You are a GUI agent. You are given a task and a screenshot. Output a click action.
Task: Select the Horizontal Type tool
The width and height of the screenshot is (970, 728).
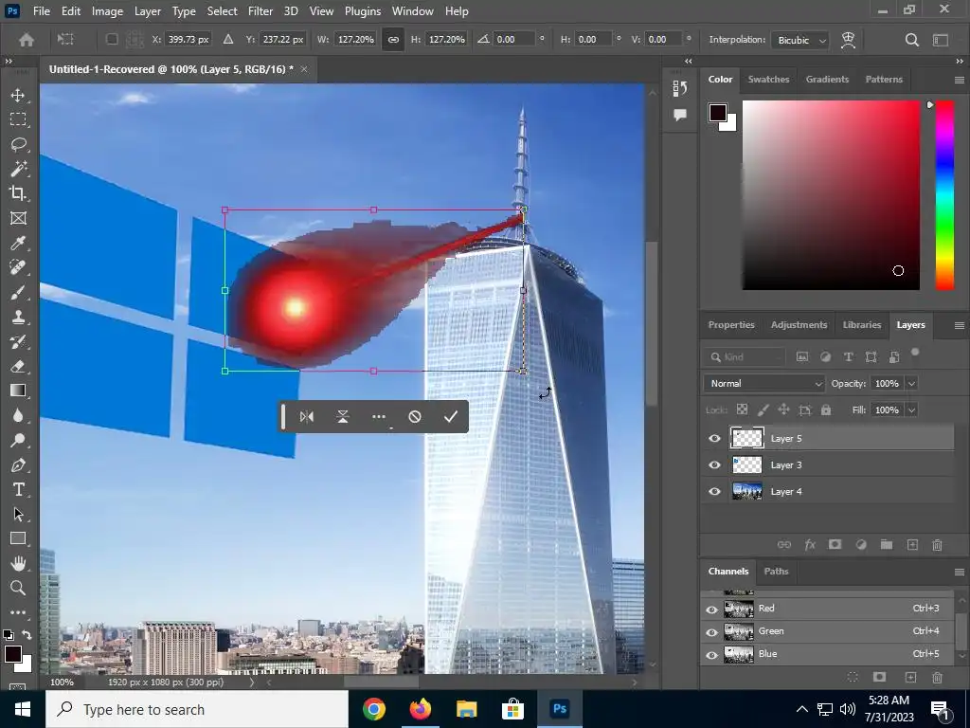18,490
